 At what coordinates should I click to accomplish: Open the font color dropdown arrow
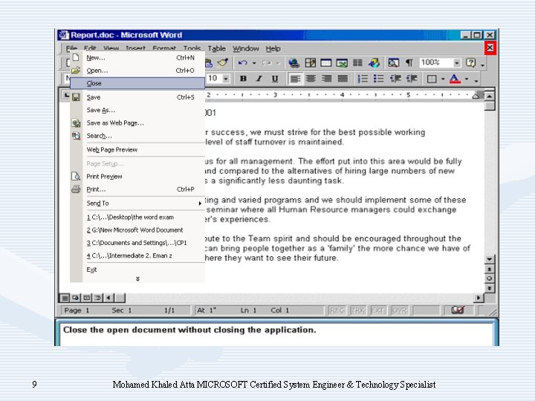click(467, 79)
